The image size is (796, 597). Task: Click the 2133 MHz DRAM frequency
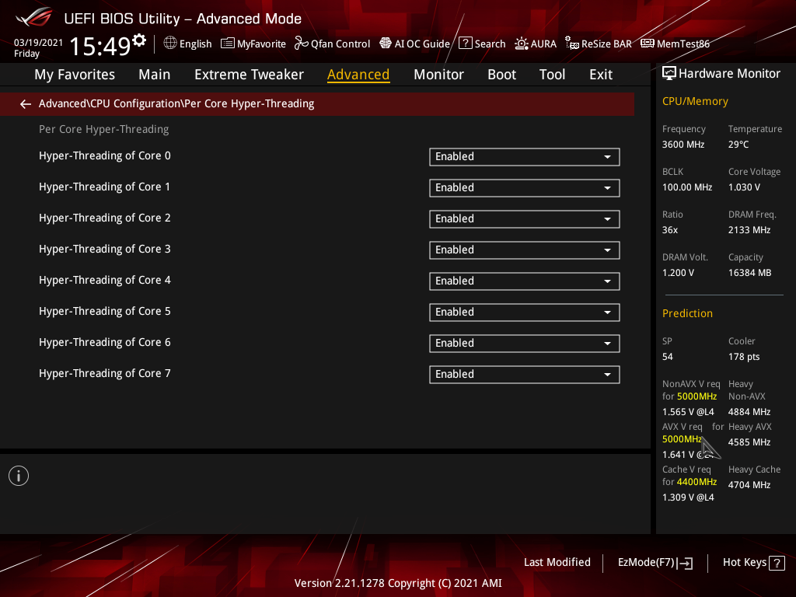[749, 230]
